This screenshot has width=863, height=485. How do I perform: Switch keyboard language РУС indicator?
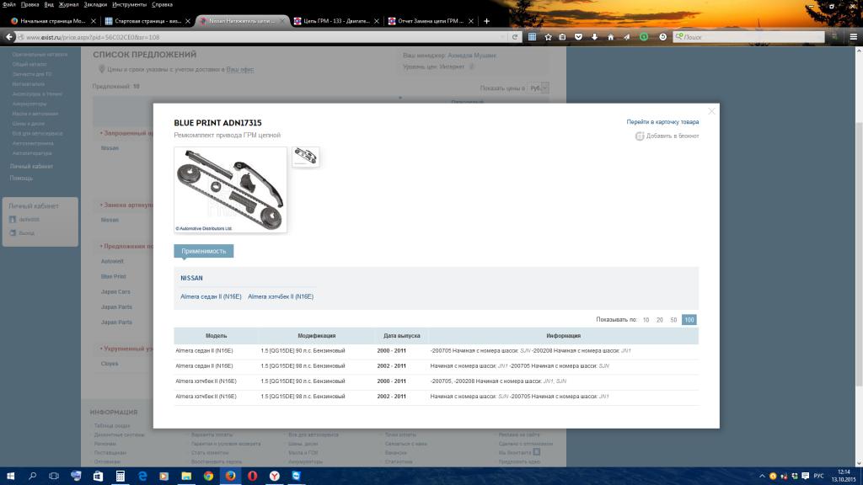[x=819, y=476]
